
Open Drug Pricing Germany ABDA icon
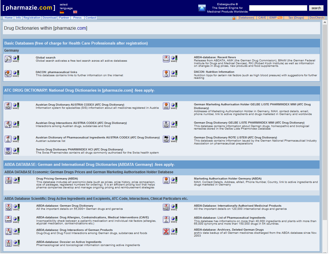pos(9,180)
